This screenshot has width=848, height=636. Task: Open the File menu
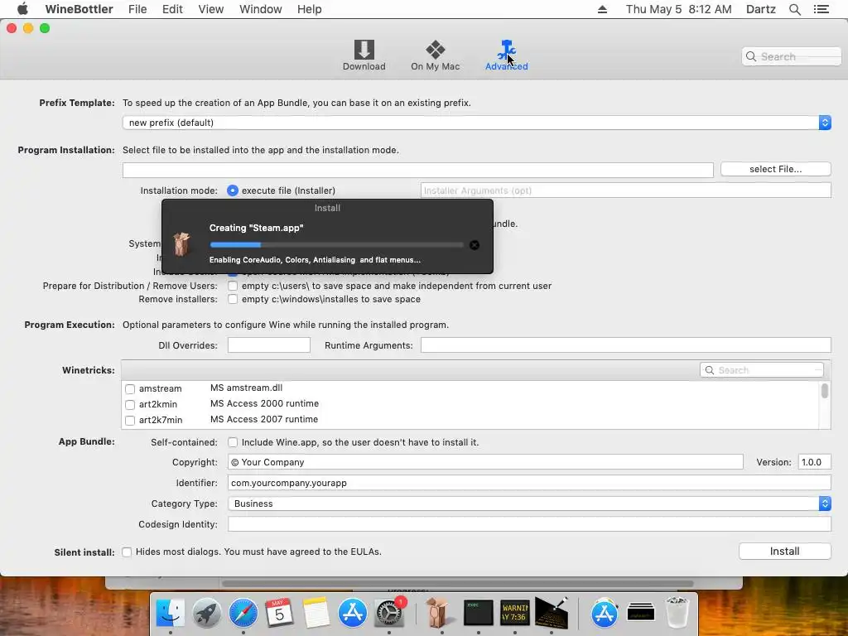pyautogui.click(x=137, y=9)
